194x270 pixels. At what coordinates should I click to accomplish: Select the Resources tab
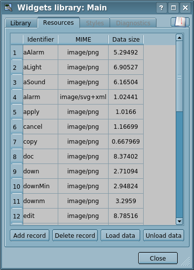(x=58, y=23)
